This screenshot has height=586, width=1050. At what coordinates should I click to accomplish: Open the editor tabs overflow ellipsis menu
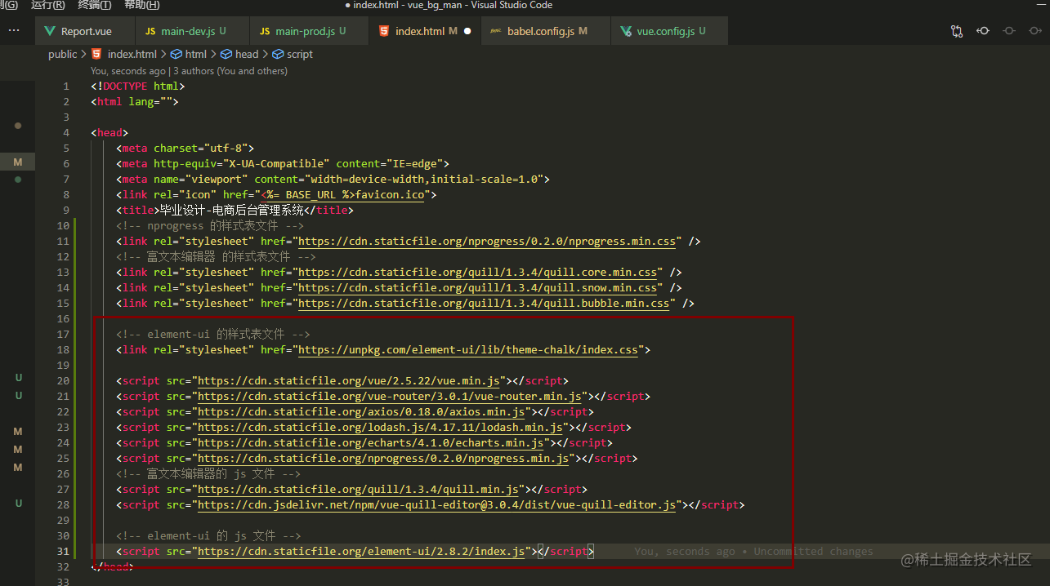13,30
